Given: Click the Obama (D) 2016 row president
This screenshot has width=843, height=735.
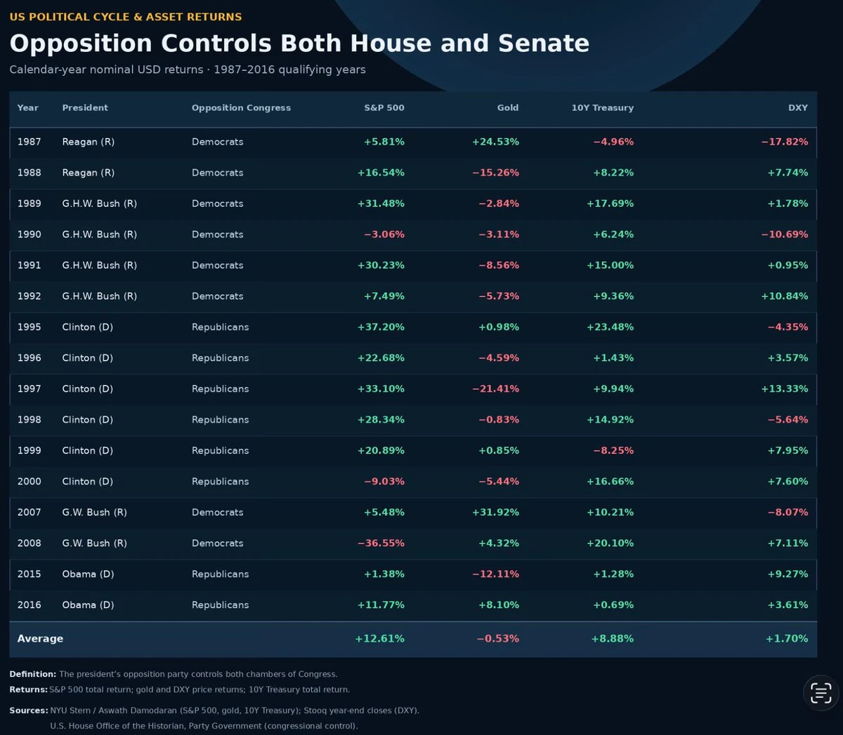Looking at the screenshot, I should 88,605.
